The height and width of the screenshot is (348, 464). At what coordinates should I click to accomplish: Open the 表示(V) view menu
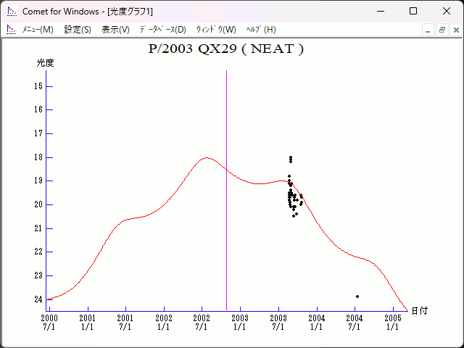[115, 30]
